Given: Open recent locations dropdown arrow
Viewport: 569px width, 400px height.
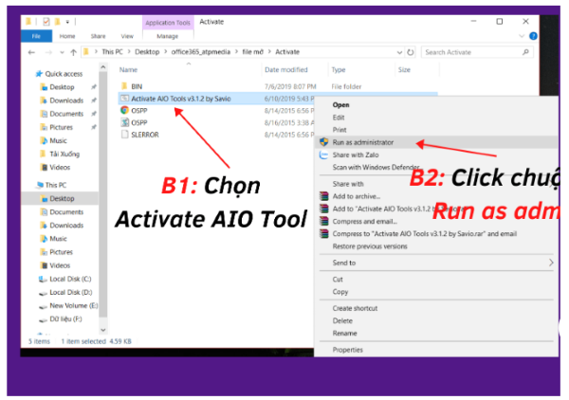Looking at the screenshot, I should pos(62,52).
